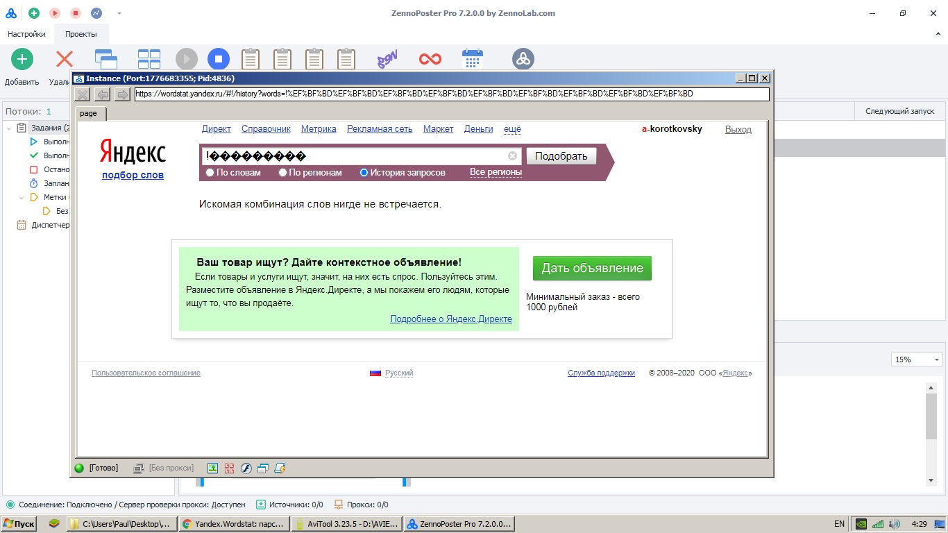948x533 pixels.
Task: Switch to Yandex.Wordstat Chrome taskbar button
Action: [x=233, y=524]
